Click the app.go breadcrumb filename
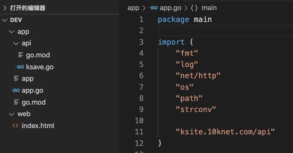 click(170, 8)
